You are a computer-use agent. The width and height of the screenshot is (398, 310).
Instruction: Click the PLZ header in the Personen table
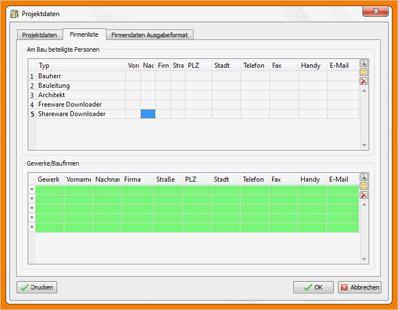coord(198,66)
